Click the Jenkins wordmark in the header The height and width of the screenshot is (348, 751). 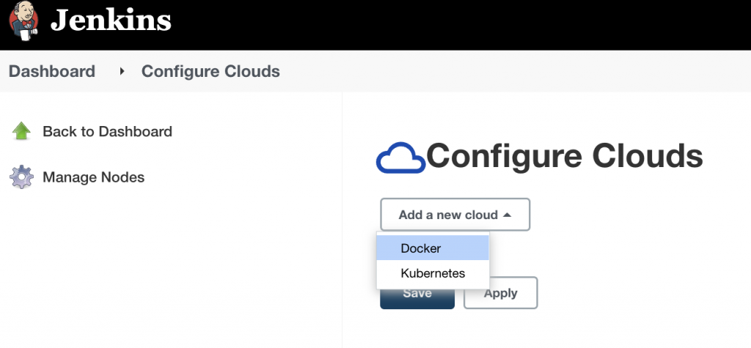110,21
